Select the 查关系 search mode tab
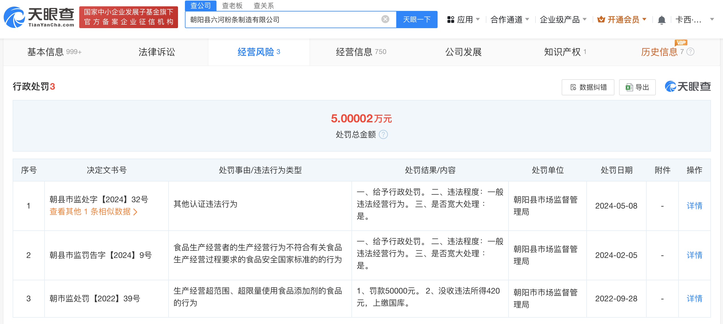The width and height of the screenshot is (723, 324). [x=263, y=5]
